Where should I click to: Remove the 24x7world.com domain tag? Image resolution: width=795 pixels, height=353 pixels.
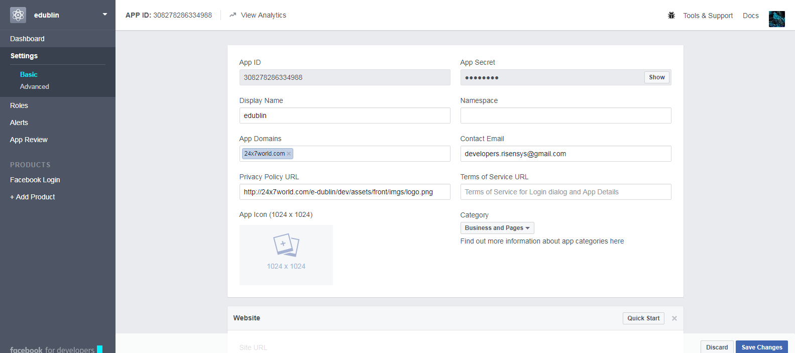[289, 154]
